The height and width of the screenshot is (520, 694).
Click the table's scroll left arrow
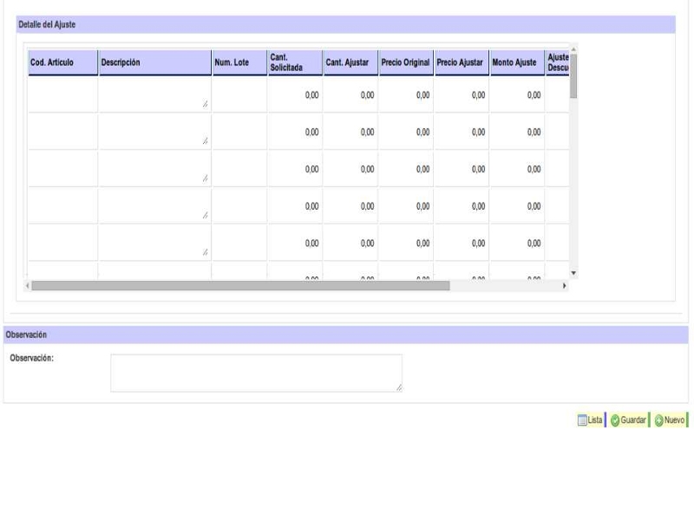27,285
